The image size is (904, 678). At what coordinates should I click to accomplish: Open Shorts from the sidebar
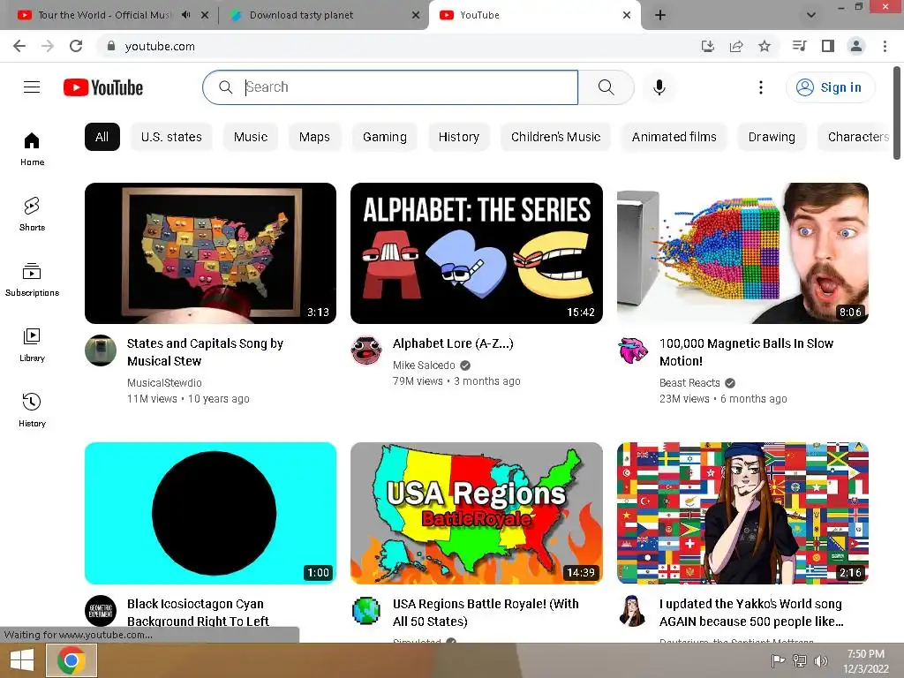coord(32,214)
